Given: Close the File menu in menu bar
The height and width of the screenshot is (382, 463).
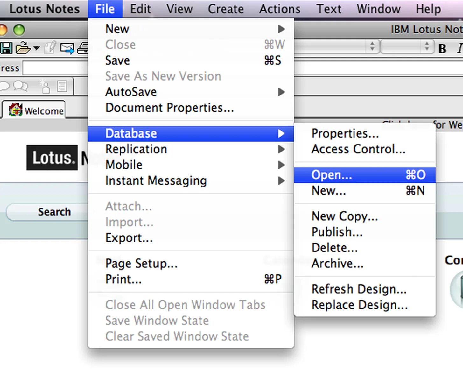Looking at the screenshot, I should coord(105,9).
